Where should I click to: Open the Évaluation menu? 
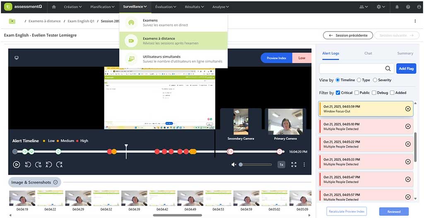coord(166,7)
